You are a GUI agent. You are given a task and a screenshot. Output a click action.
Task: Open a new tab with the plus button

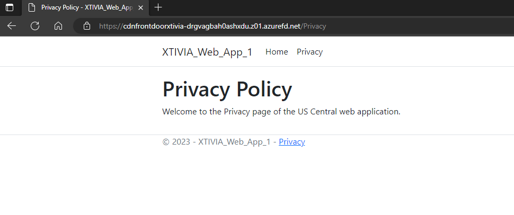pos(158,7)
